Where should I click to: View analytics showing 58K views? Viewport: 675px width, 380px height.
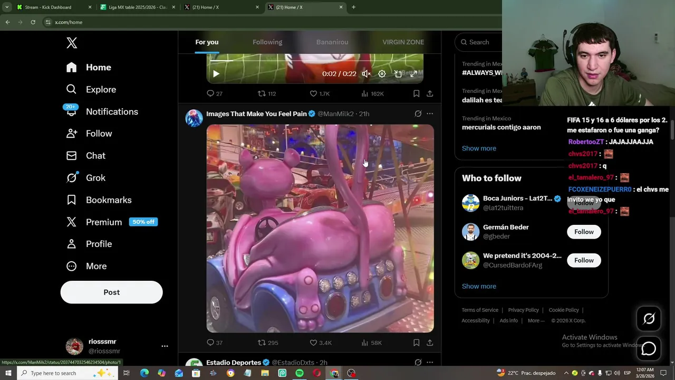coord(372,343)
